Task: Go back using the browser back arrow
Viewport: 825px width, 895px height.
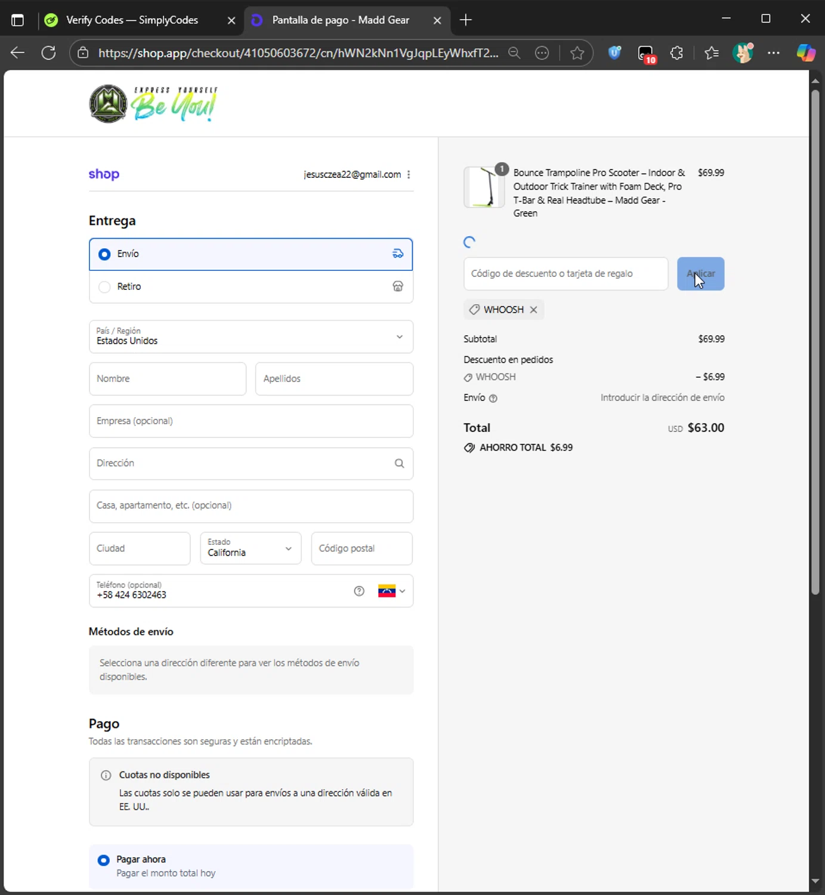Action: [x=17, y=53]
